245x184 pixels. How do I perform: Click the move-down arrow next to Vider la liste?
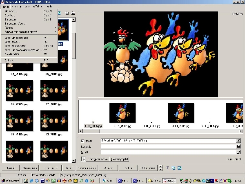[x=160, y=169]
